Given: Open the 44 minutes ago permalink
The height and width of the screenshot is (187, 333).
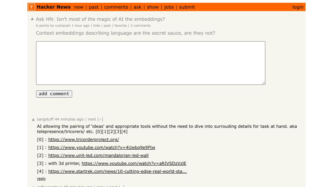Looking at the screenshot, I should point(69,119).
